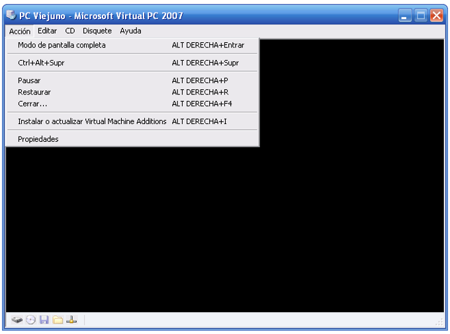The height and width of the screenshot is (334, 450).
Task: Click the network adapter status icon
Action: pyautogui.click(x=71, y=319)
